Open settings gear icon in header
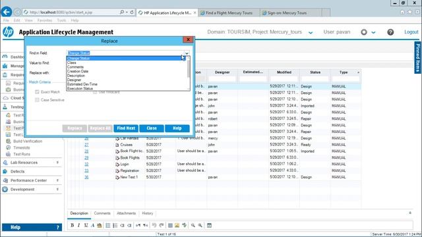The height and width of the screenshot is (237, 422). coord(364,32)
